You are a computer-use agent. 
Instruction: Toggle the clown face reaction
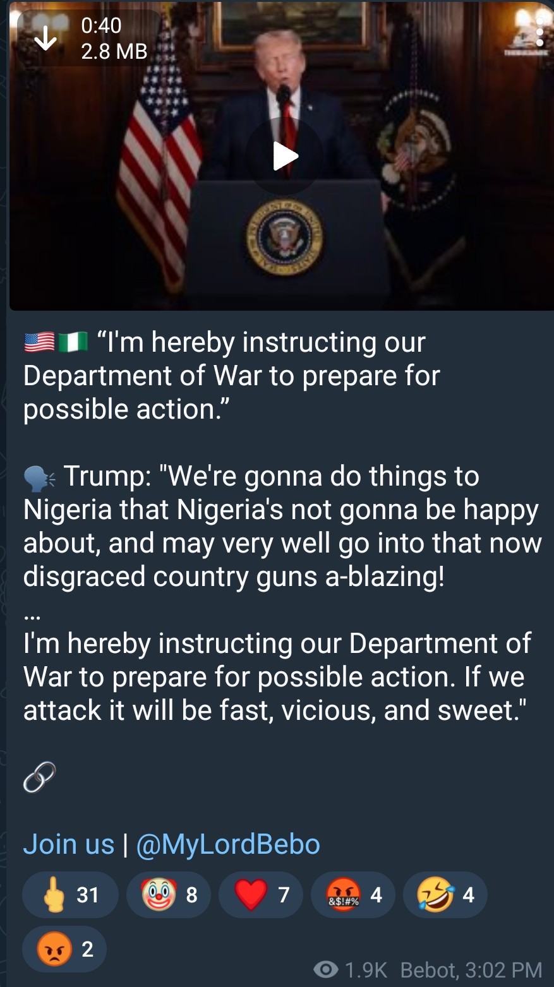[169, 895]
